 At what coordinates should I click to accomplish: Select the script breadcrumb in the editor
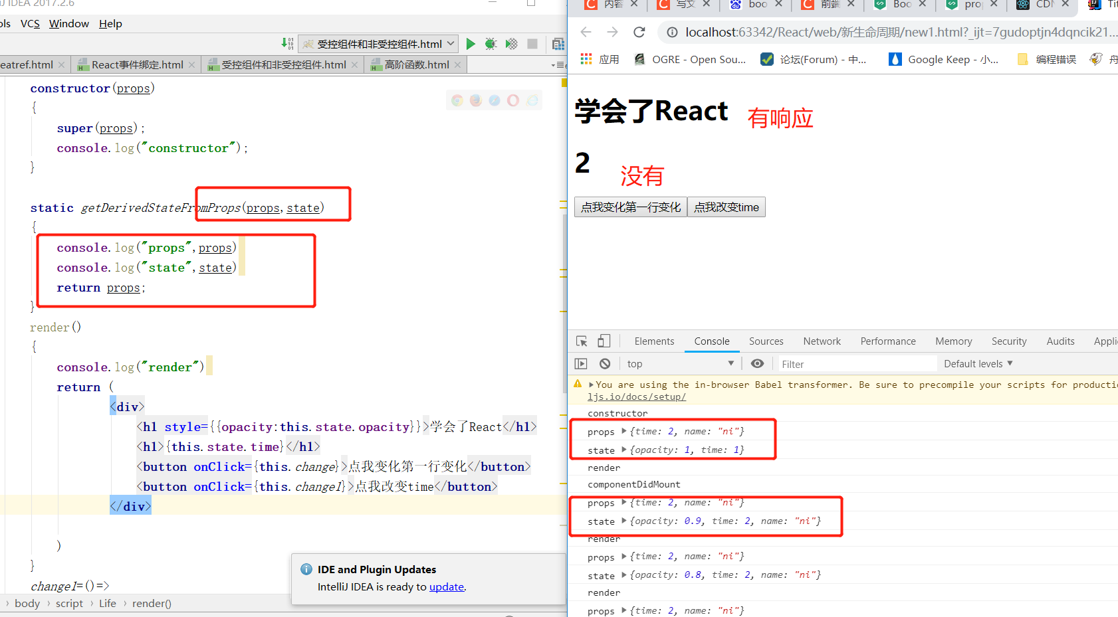point(69,603)
